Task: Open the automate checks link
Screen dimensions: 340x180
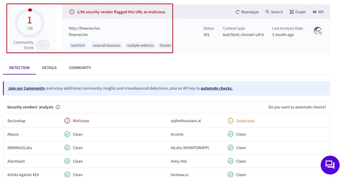Action: (x=217, y=88)
